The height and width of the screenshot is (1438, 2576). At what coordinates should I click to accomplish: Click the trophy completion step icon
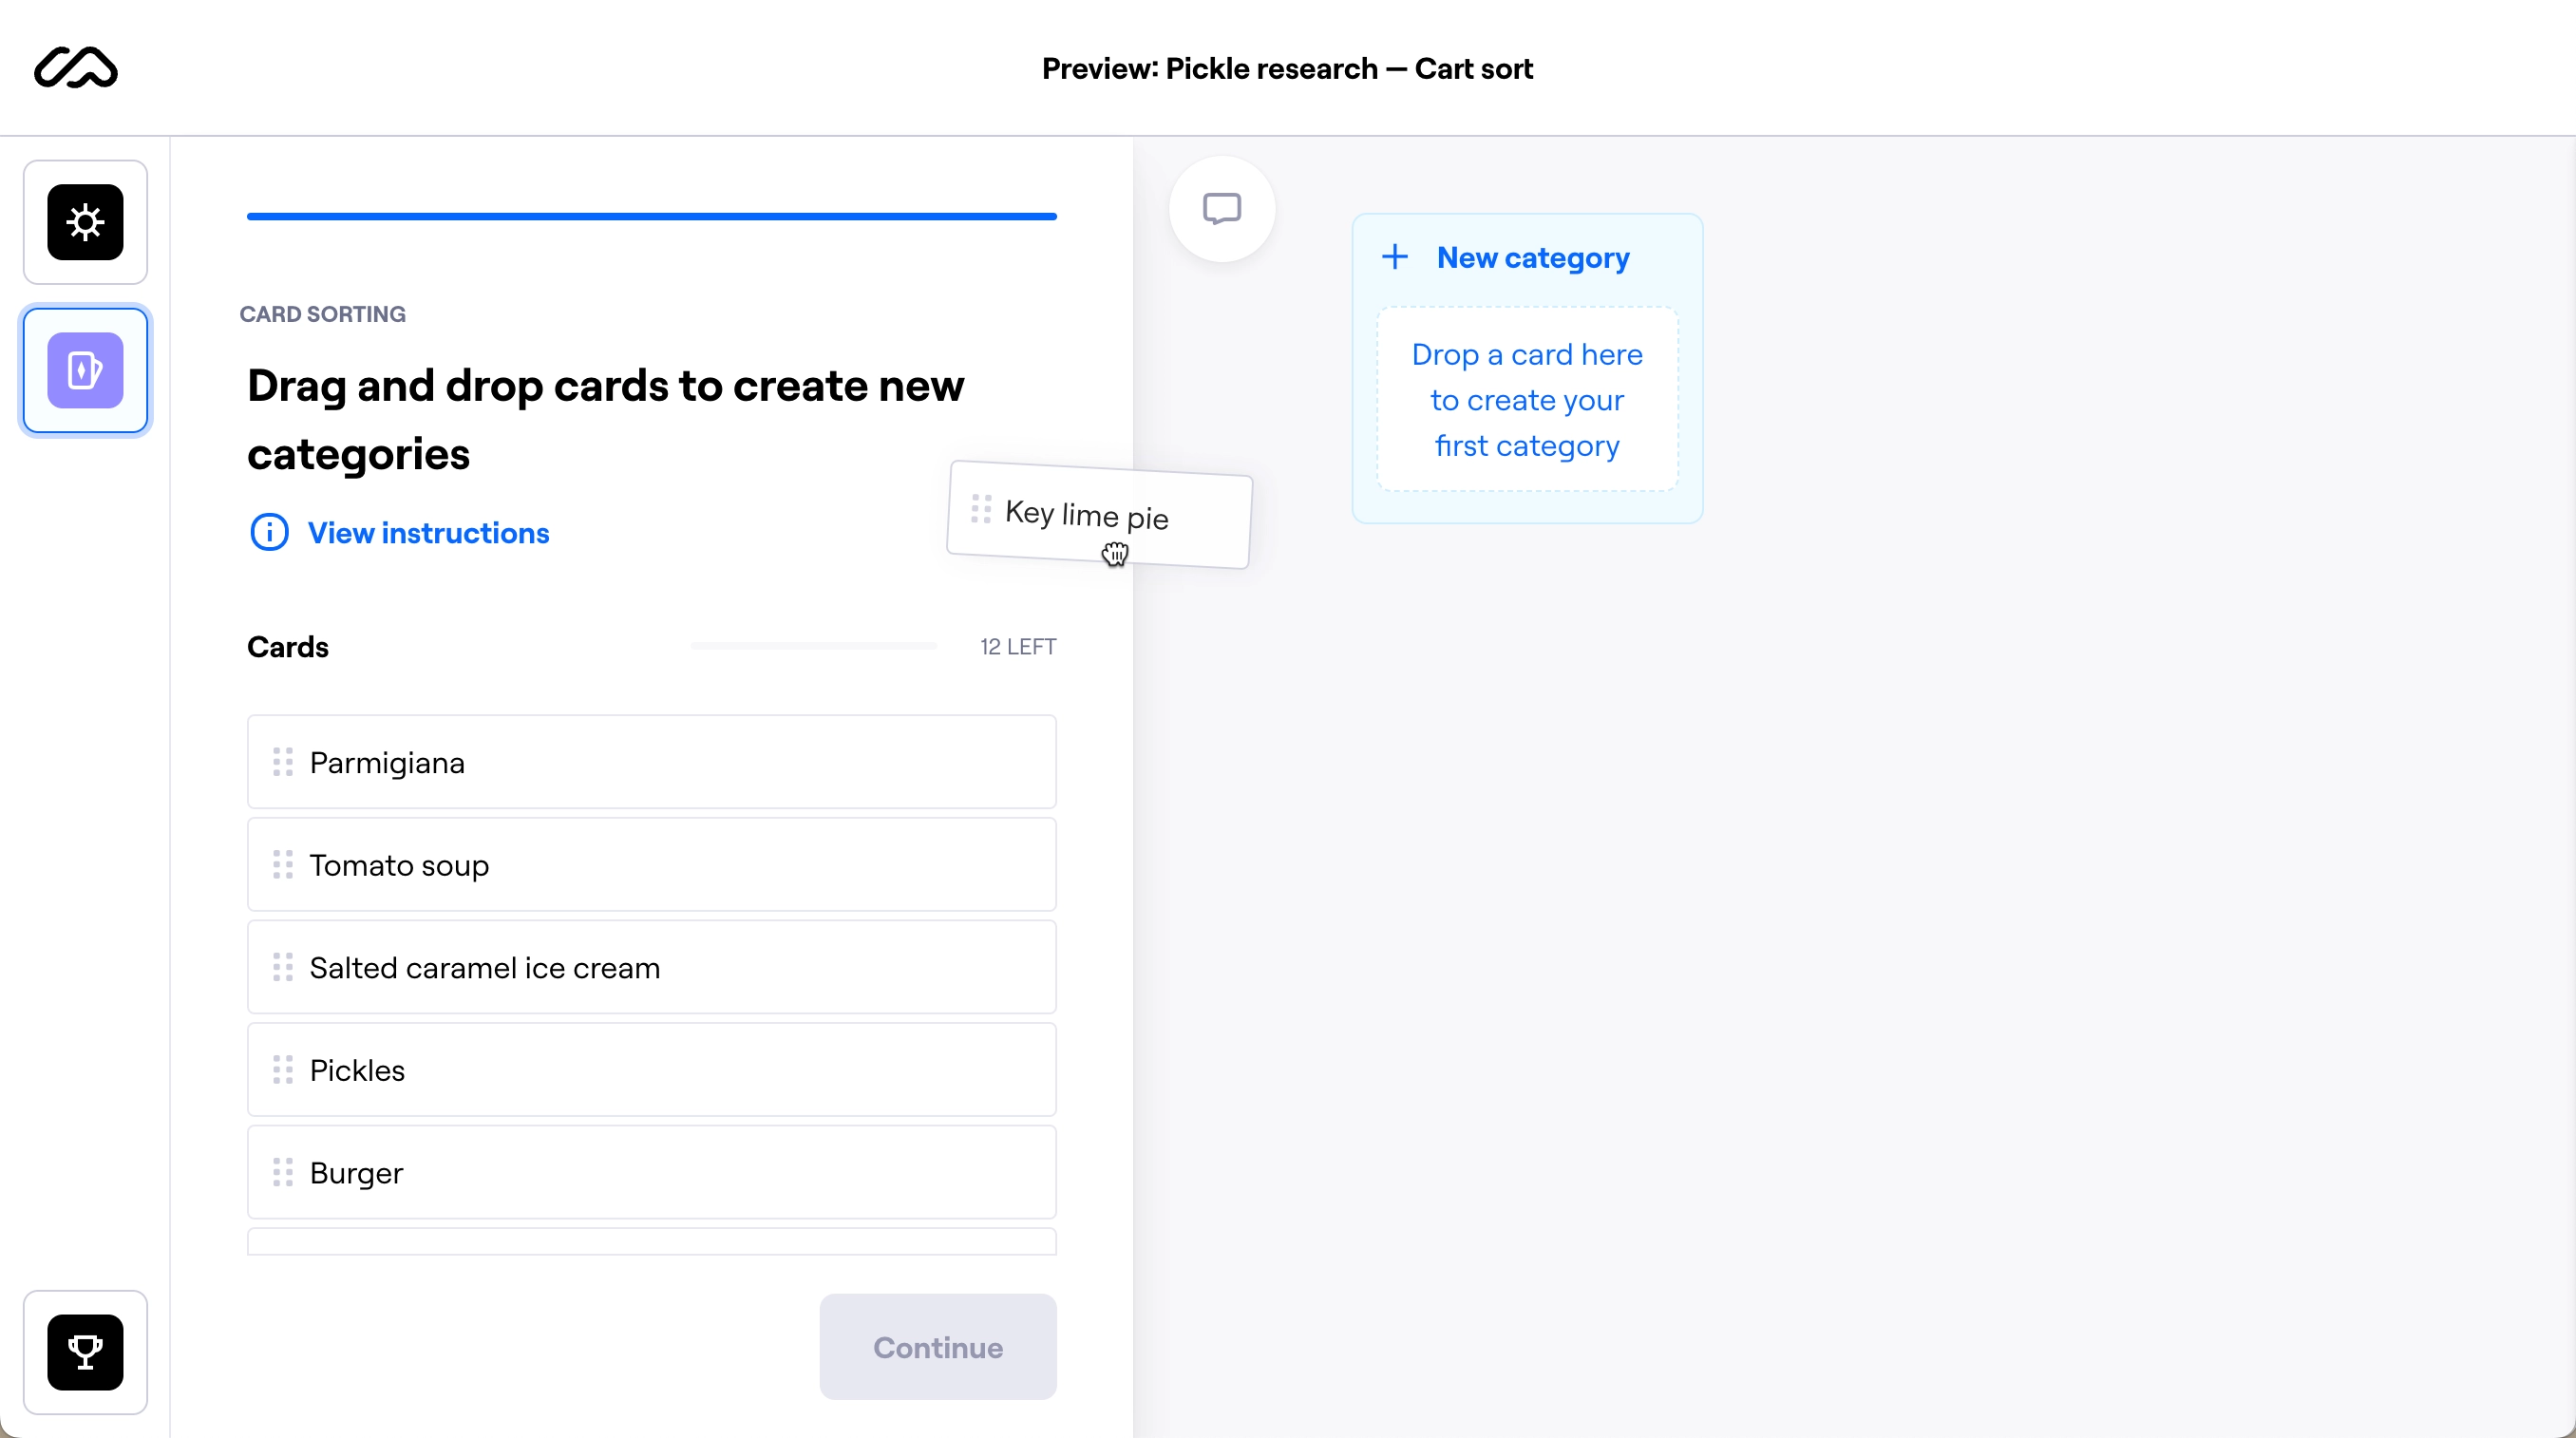point(86,1353)
